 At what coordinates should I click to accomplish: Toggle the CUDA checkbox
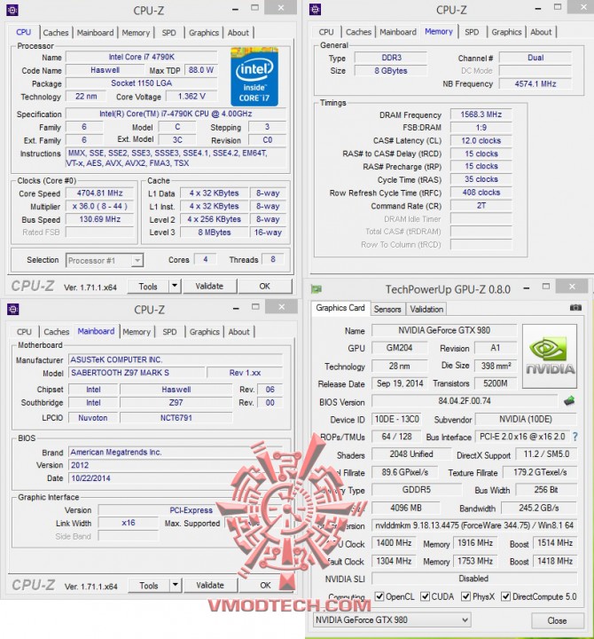(x=425, y=596)
